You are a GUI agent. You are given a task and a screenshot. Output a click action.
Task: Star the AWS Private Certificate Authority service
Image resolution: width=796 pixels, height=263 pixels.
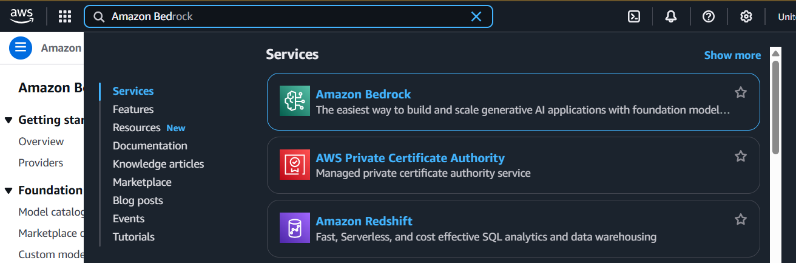point(740,156)
